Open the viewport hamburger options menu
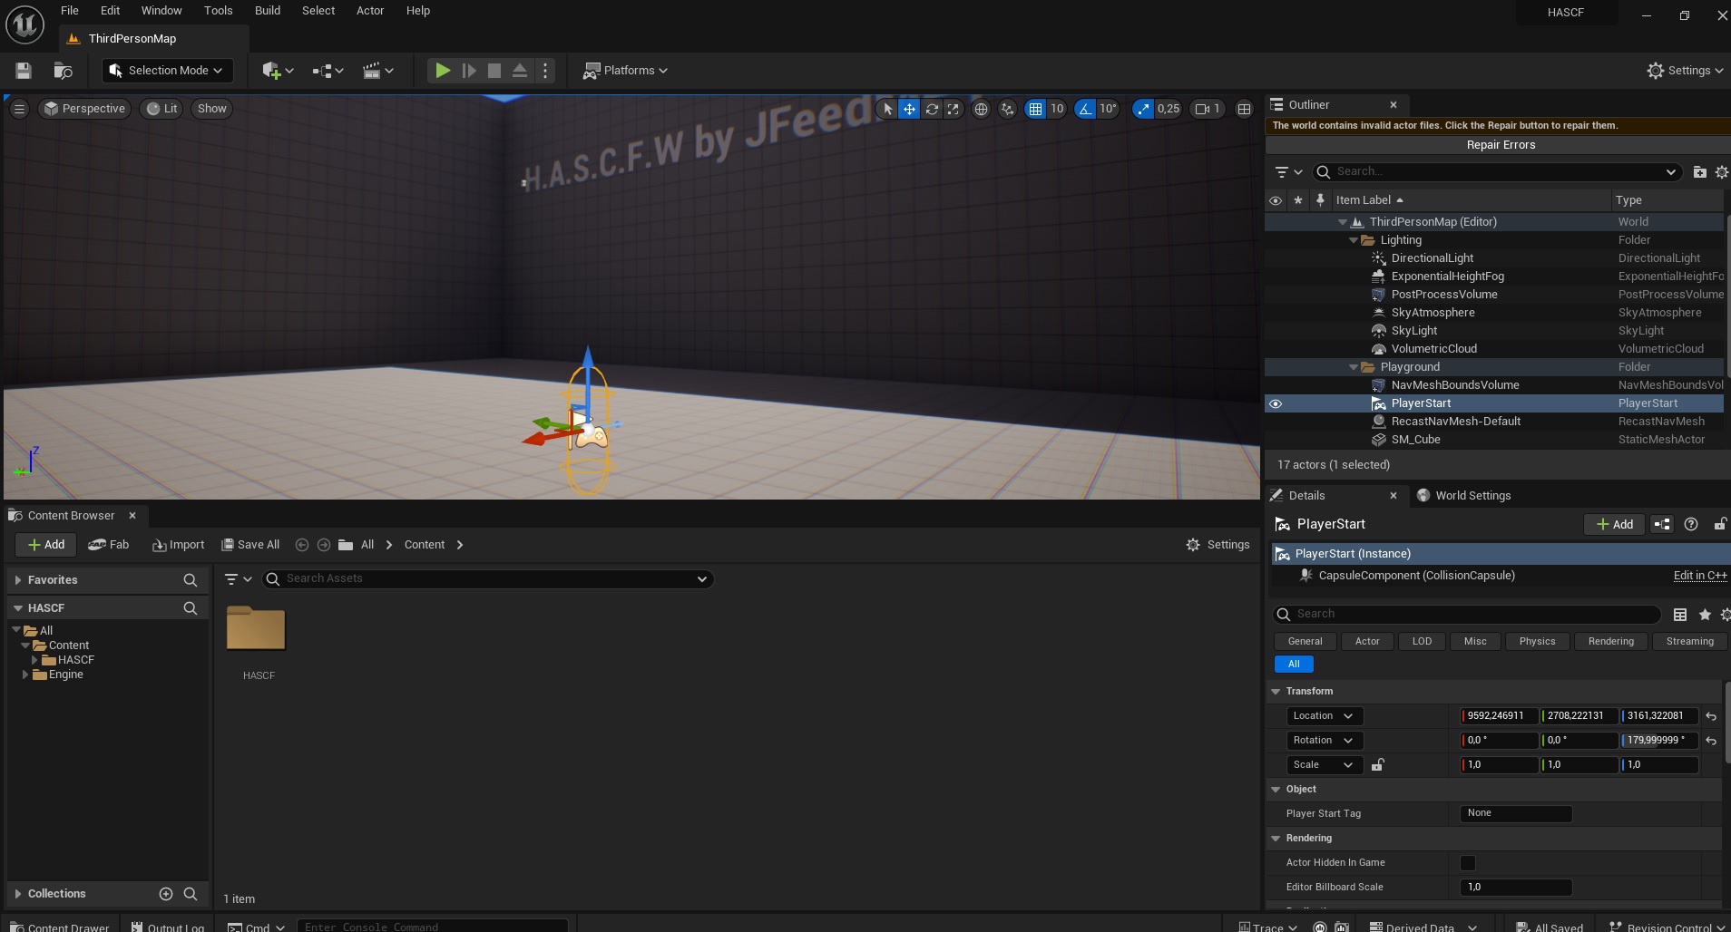 click(19, 109)
